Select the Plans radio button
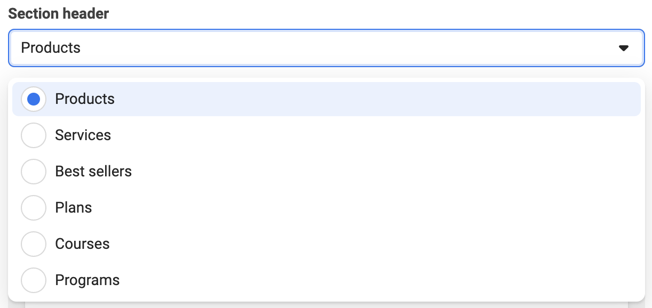Screen dimensions: 652x308 34,208
